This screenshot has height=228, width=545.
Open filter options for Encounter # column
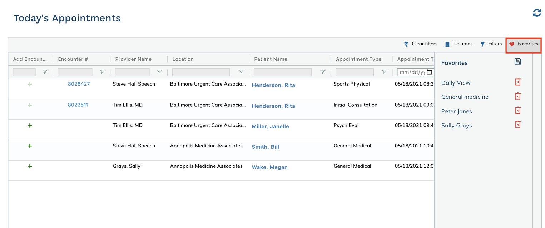click(102, 72)
